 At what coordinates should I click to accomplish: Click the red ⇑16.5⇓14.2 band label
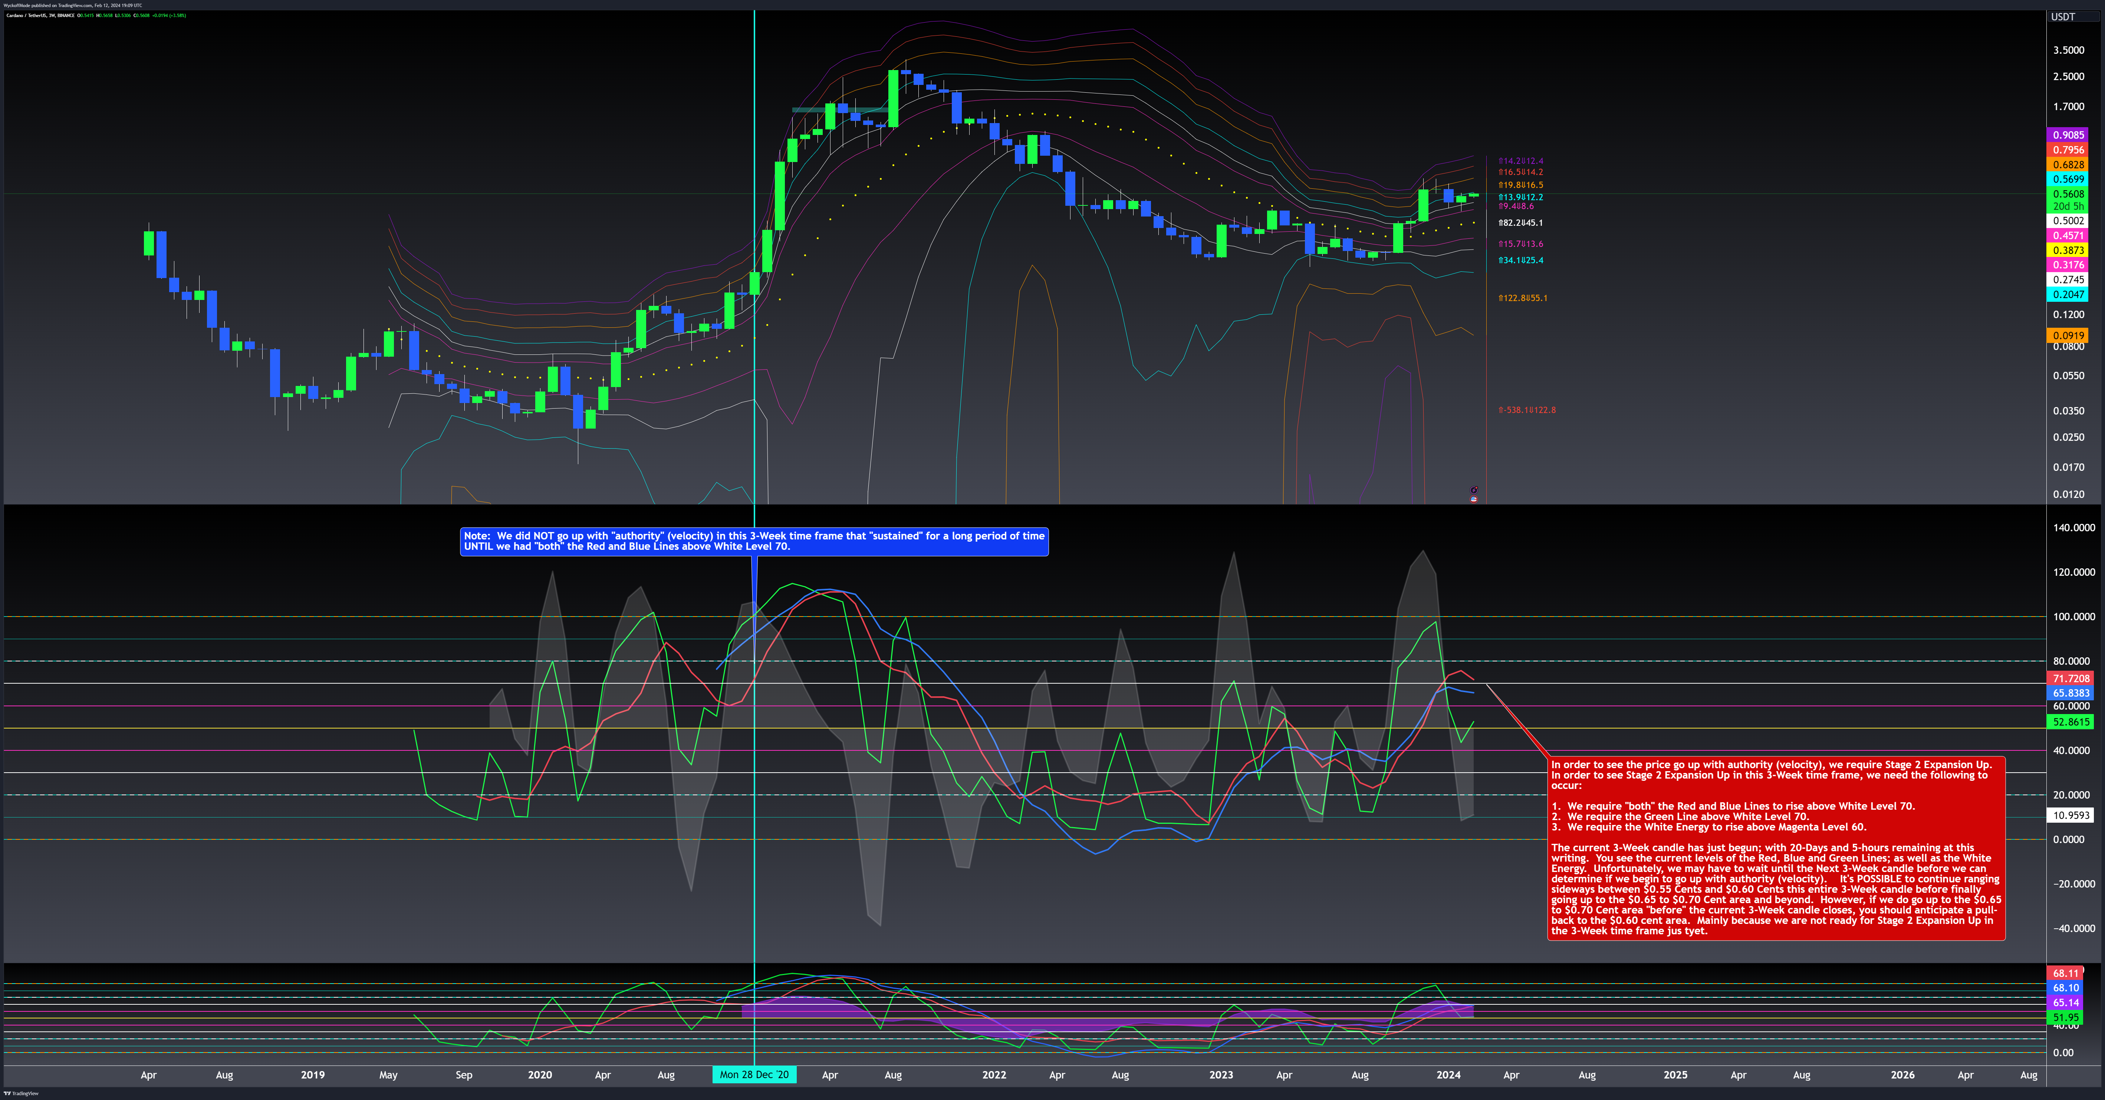[x=1521, y=172]
